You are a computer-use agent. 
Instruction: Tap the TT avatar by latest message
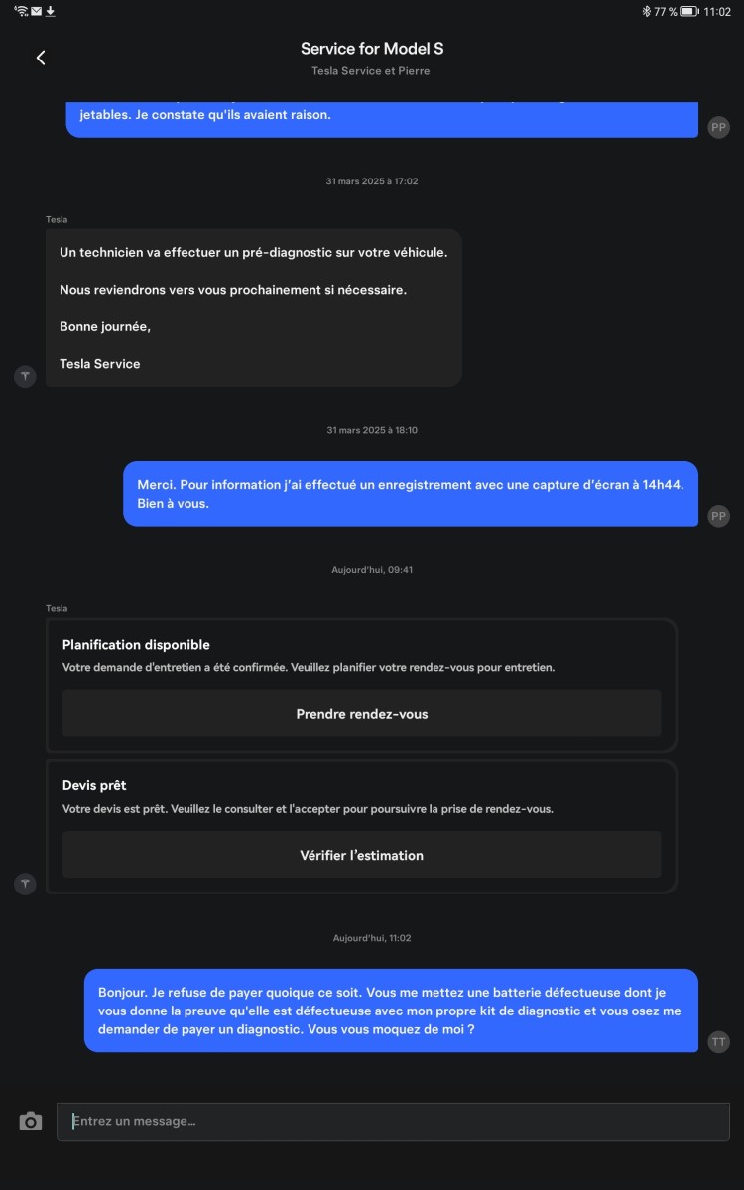[719, 1041]
